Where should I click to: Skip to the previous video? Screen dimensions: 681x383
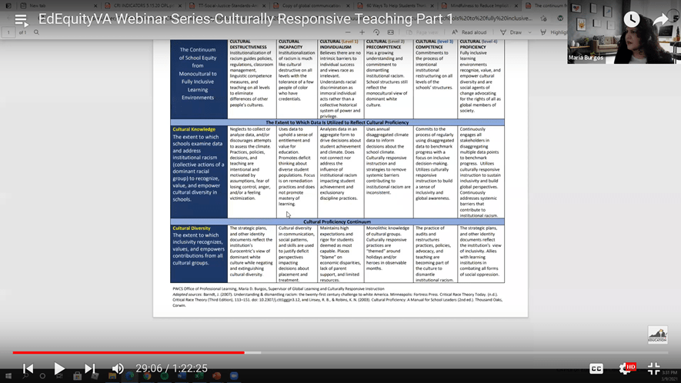[28, 368]
